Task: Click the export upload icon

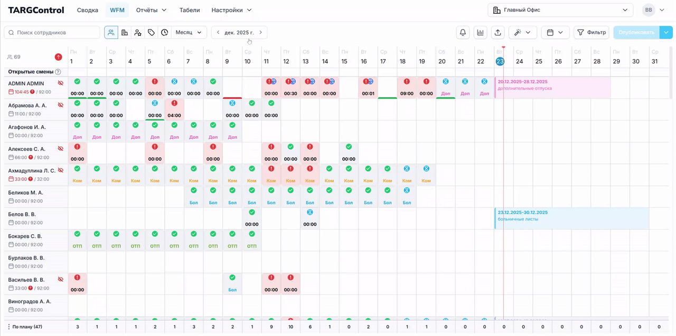Action: pyautogui.click(x=497, y=33)
